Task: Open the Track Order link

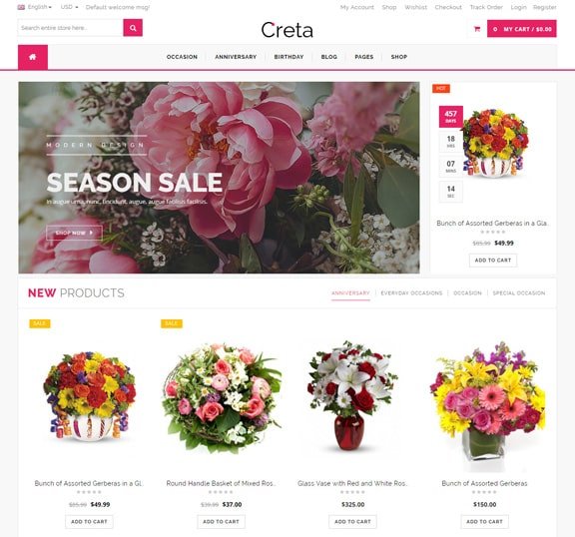Action: point(486,7)
